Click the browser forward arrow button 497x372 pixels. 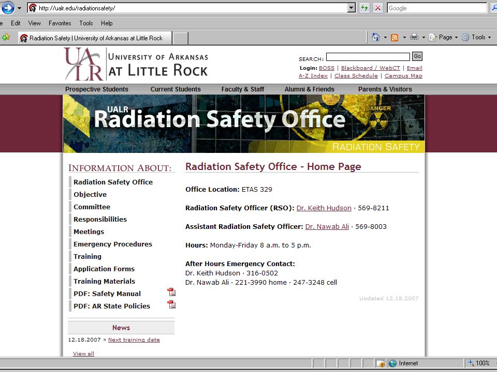[x=8, y=8]
